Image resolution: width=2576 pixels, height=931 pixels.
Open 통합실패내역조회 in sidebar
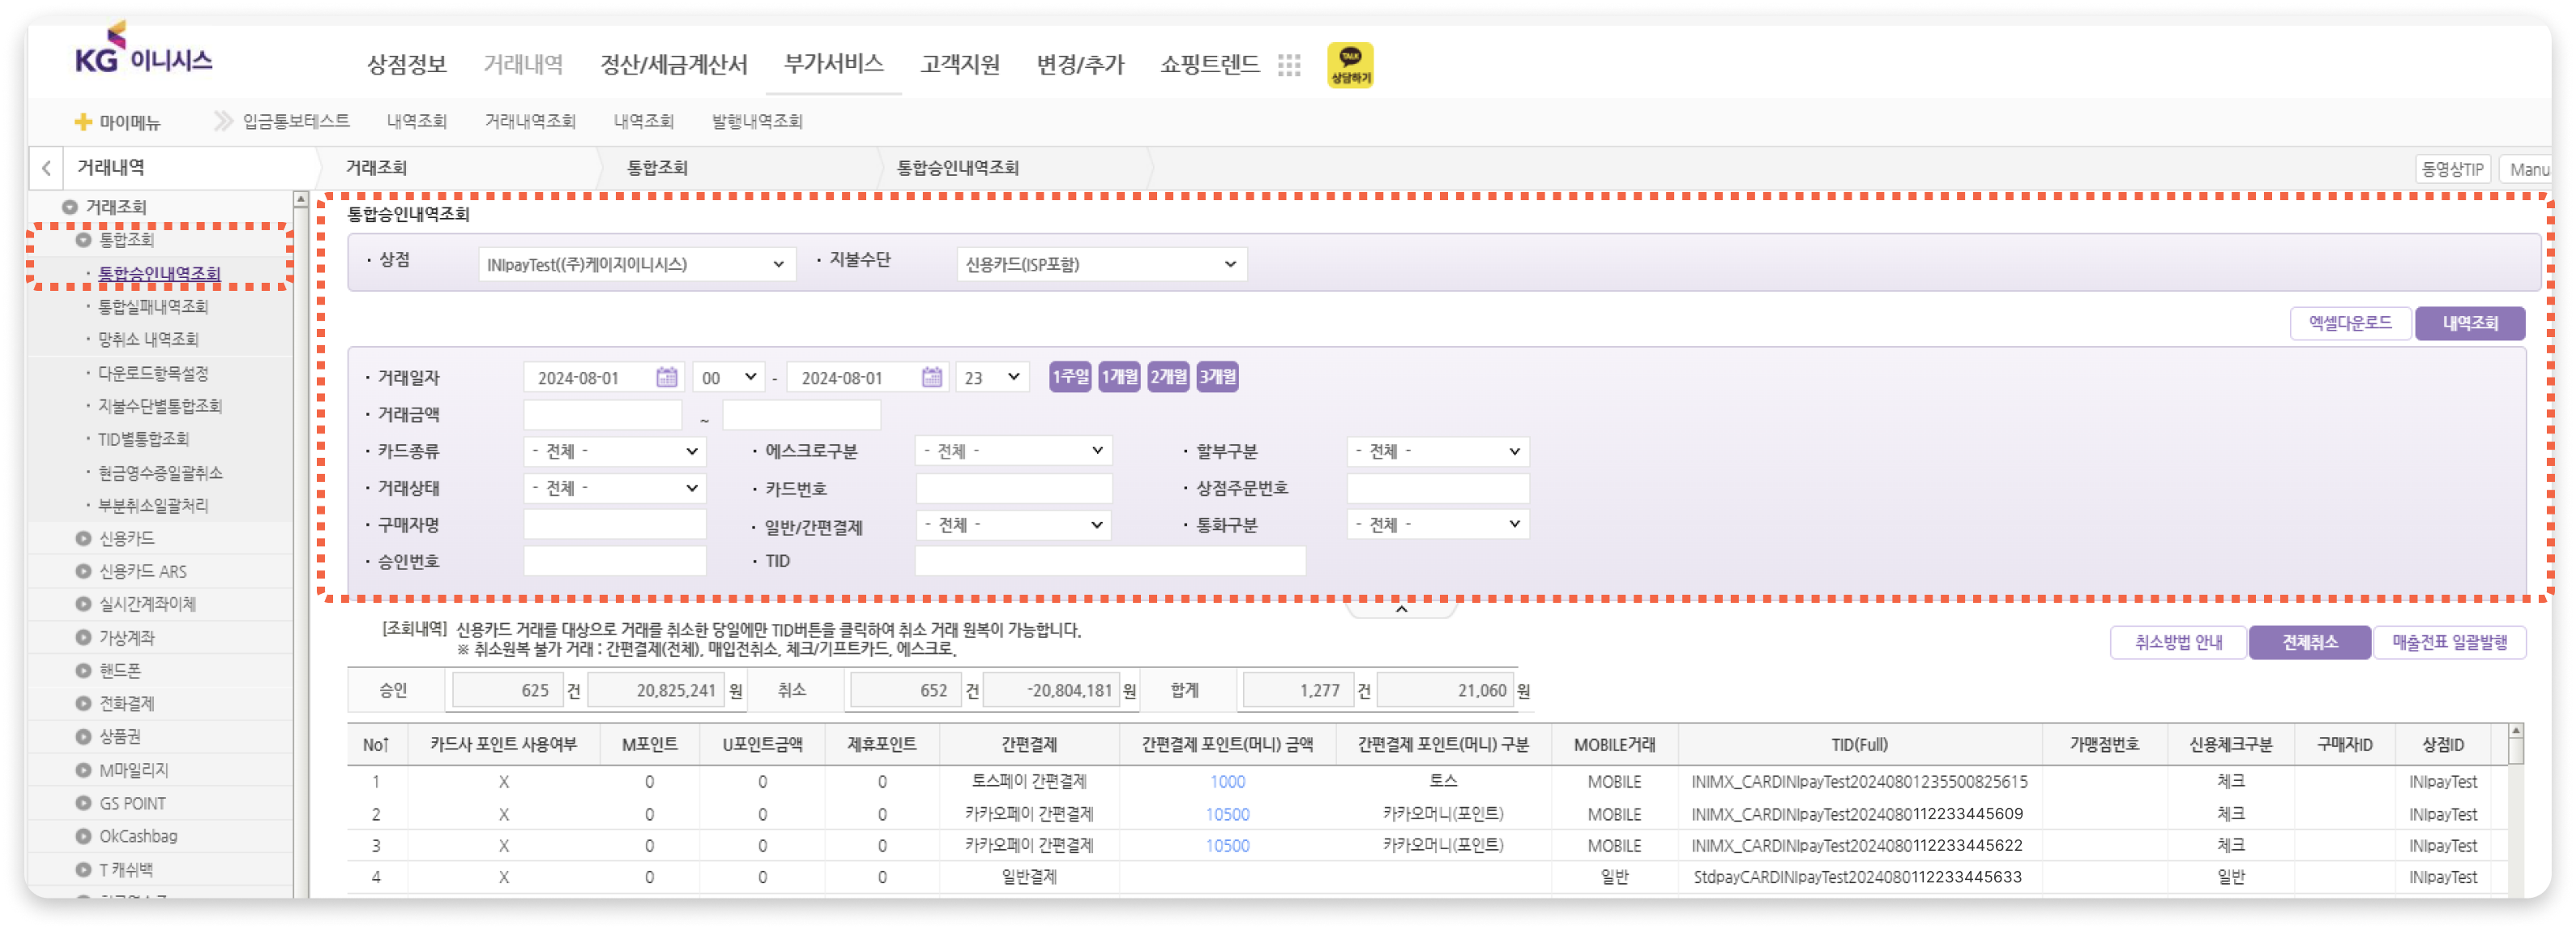153,306
